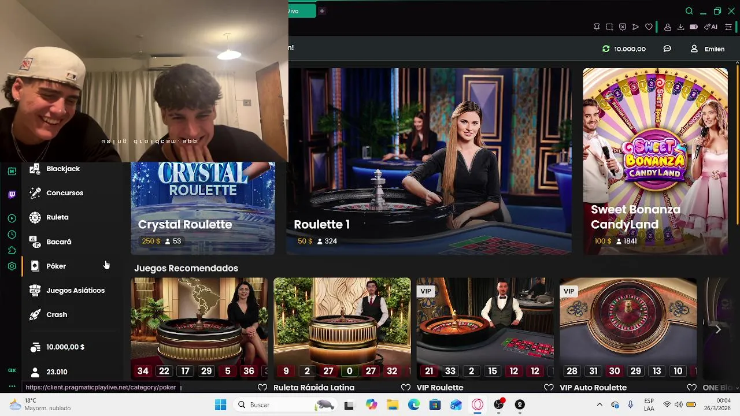The width and height of the screenshot is (740, 416).
Task: Open the VIP Auto Roulette thumbnail
Action: click(x=628, y=328)
